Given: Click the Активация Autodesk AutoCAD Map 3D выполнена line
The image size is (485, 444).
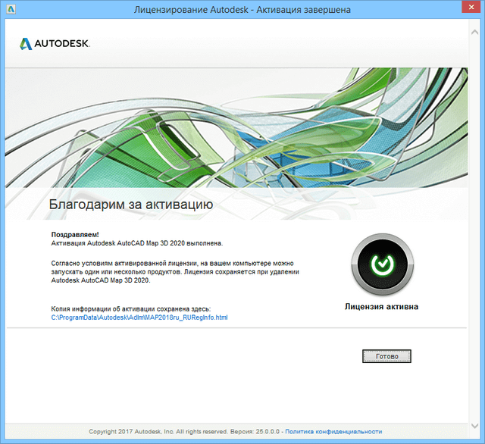Looking at the screenshot, I should coord(136,243).
